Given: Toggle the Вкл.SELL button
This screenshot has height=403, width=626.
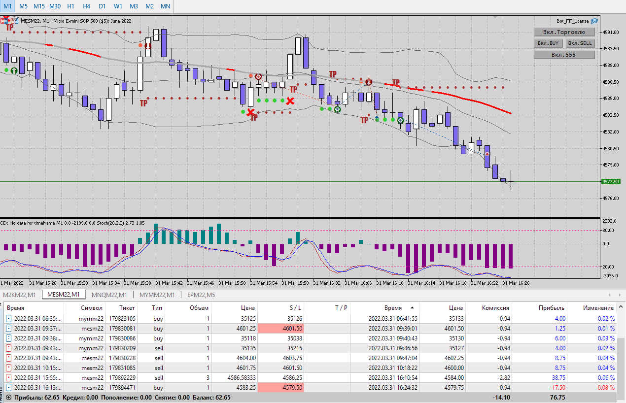Looking at the screenshot, I should click(x=580, y=43).
